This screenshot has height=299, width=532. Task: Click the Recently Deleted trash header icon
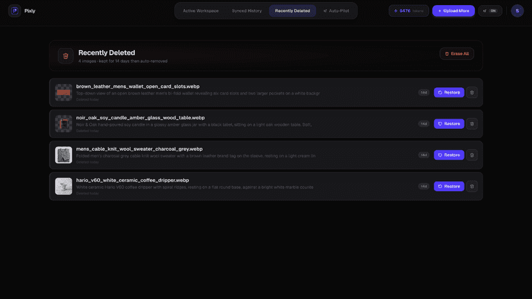point(66,56)
